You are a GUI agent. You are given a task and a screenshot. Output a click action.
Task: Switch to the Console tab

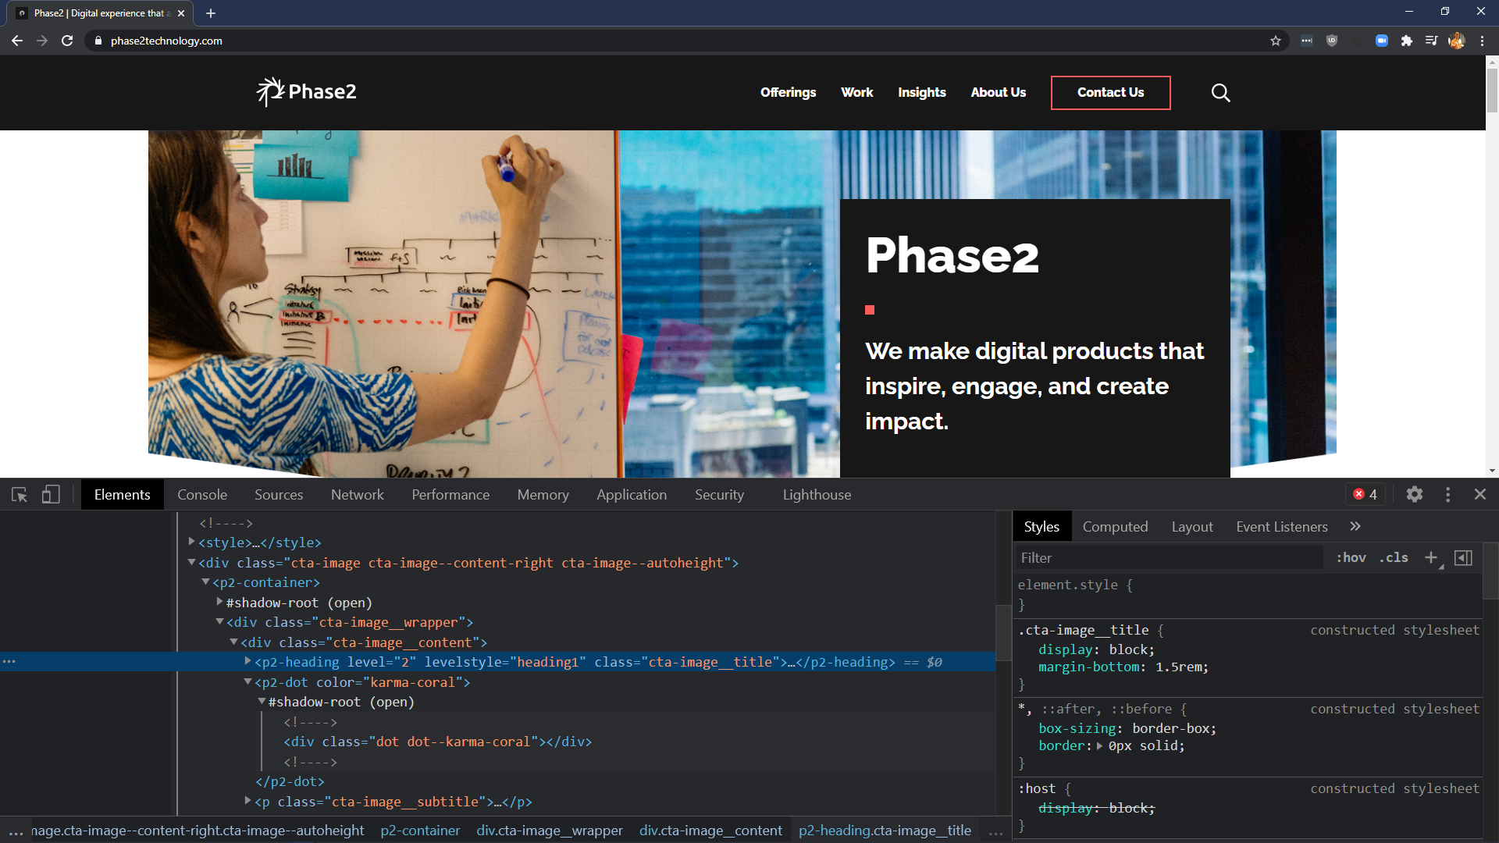click(x=202, y=495)
